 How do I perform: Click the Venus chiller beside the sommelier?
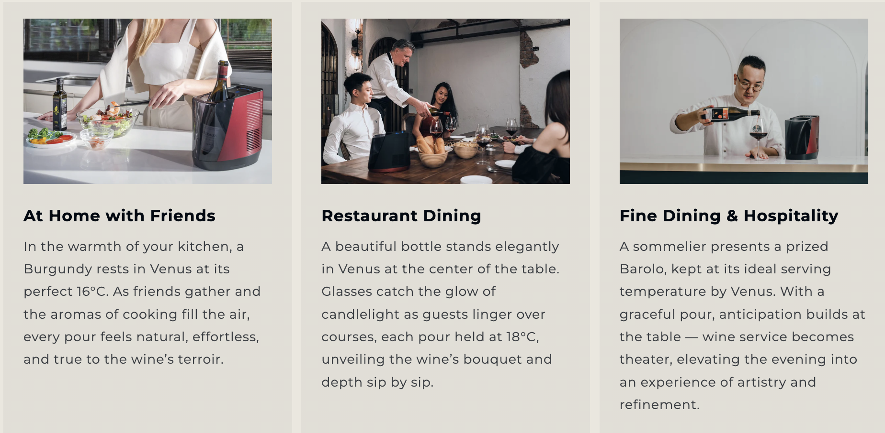[x=802, y=137]
